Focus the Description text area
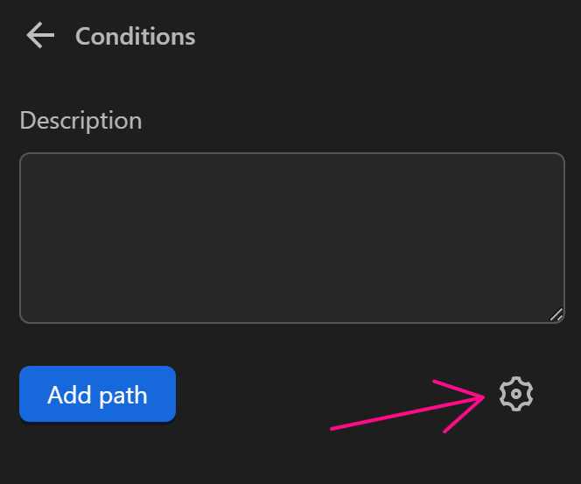This screenshot has width=581, height=484. click(x=291, y=238)
